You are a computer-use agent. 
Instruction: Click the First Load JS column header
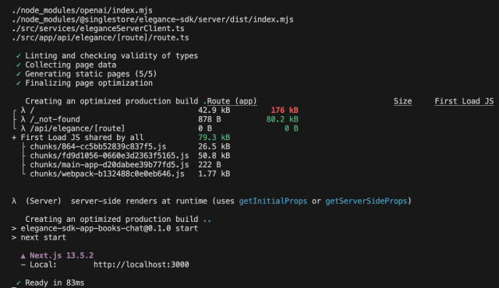click(x=465, y=101)
